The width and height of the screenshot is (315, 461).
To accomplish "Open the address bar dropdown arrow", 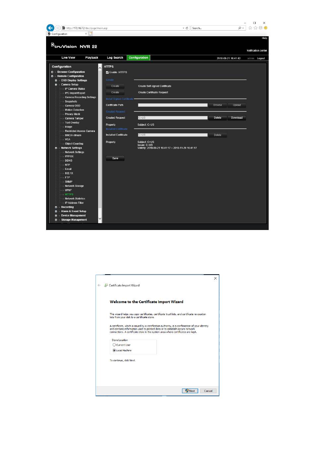I will coord(183,28).
